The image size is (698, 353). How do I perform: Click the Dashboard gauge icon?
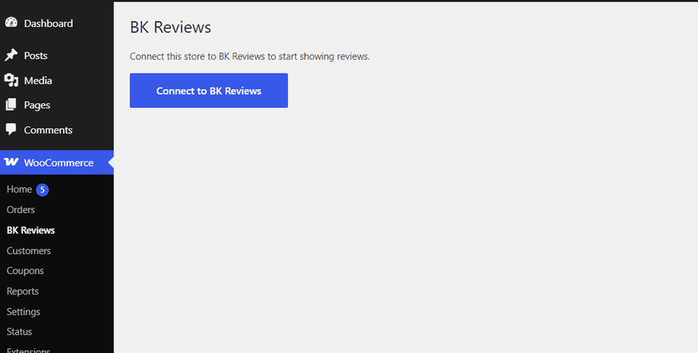click(11, 22)
